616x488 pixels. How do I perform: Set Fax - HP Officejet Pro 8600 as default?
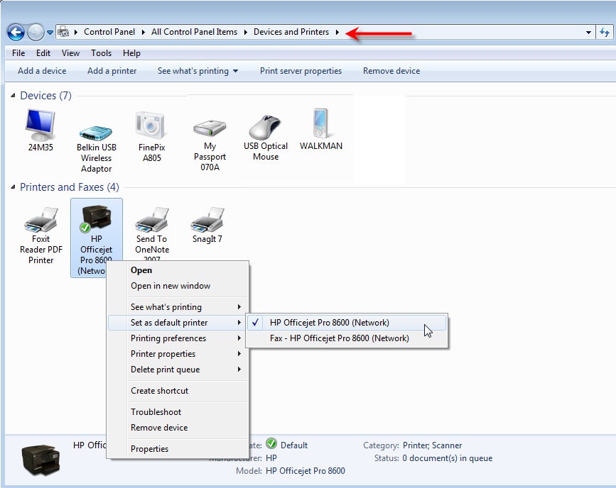pyautogui.click(x=347, y=338)
